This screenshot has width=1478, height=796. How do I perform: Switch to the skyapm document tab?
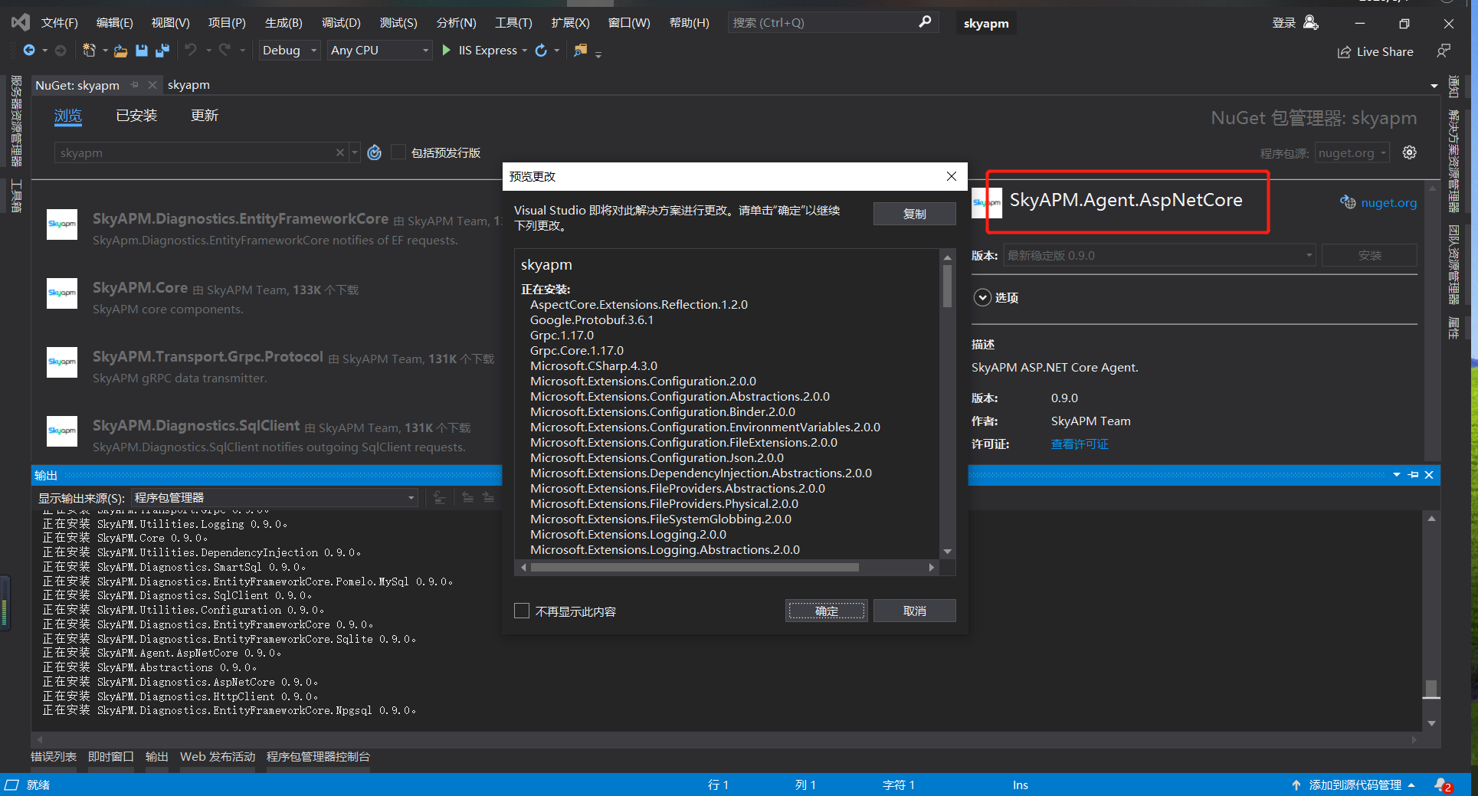pyautogui.click(x=188, y=85)
